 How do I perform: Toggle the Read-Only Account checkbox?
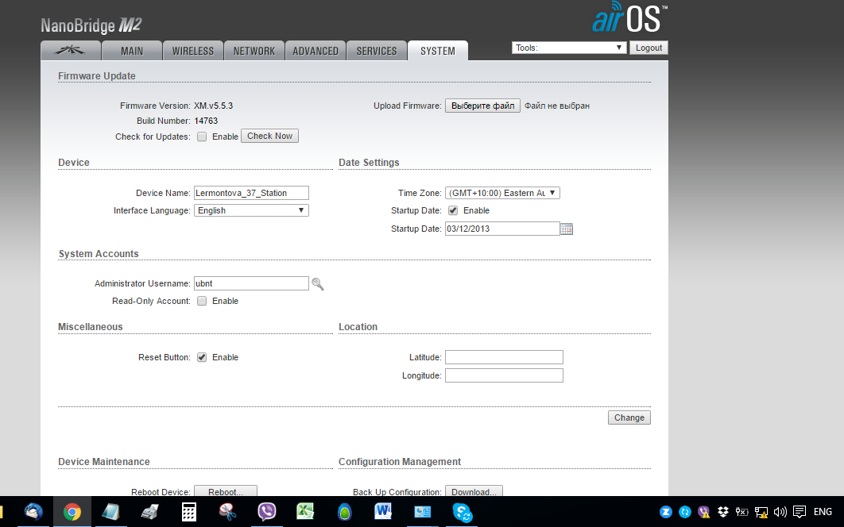click(x=202, y=302)
